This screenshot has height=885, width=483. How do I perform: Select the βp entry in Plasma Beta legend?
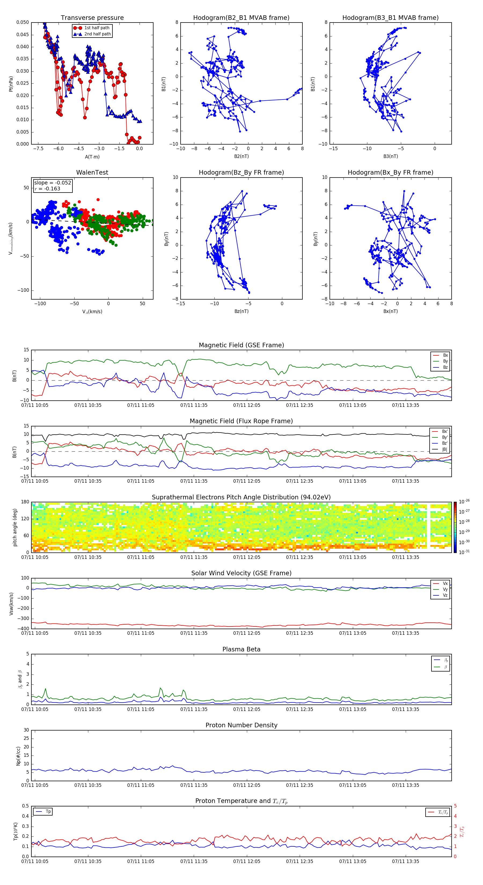(x=441, y=660)
